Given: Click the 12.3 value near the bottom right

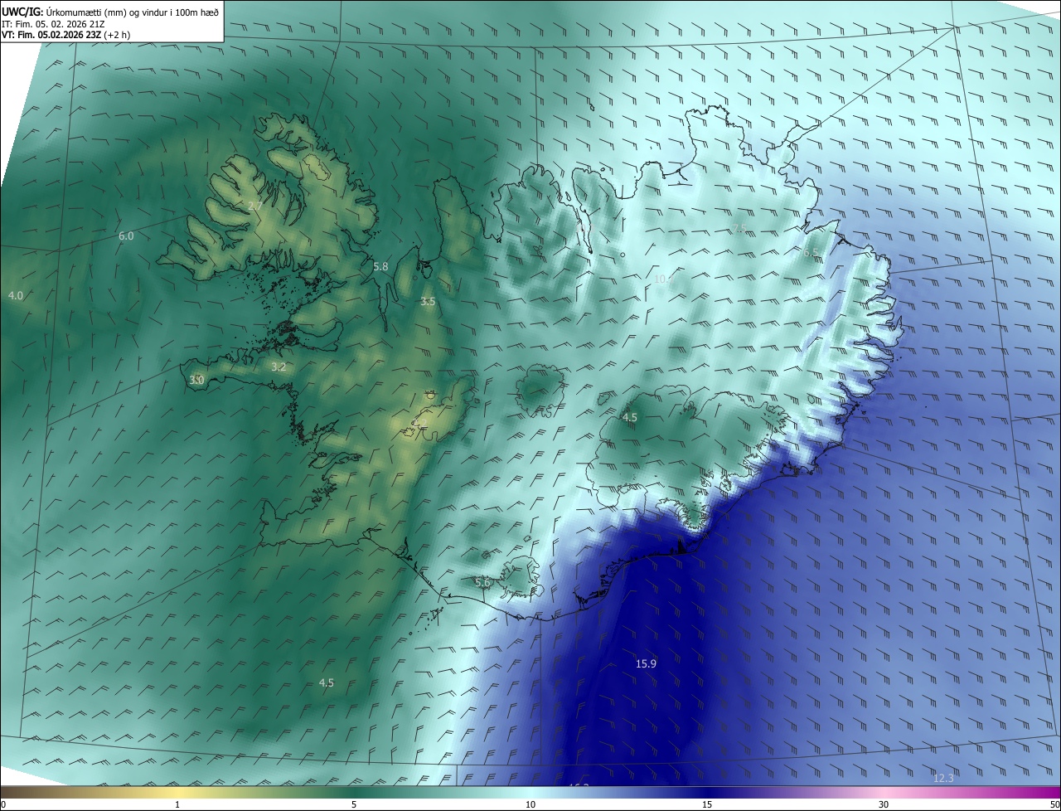Looking at the screenshot, I should tap(943, 778).
